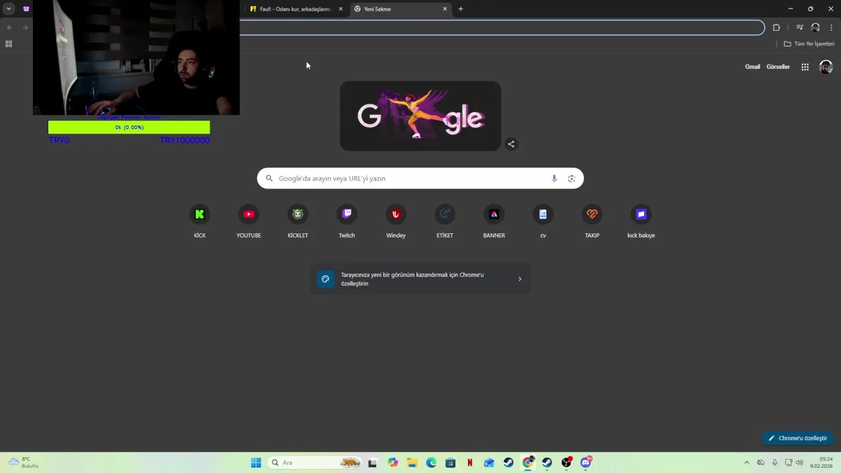The height and width of the screenshot is (473, 841).
Task: Open the KICK shortcut tile
Action: pyautogui.click(x=200, y=221)
